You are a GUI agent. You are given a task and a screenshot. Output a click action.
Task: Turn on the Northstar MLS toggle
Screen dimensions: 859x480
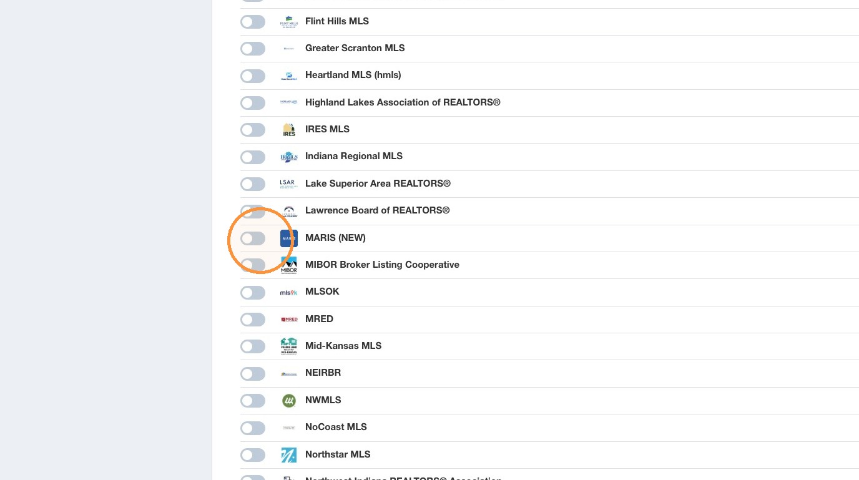(x=253, y=455)
